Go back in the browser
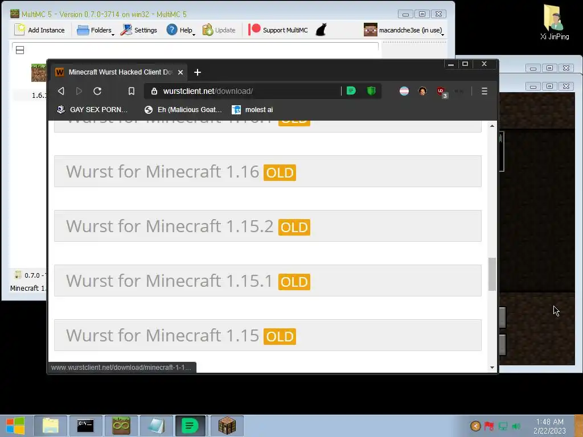Image resolution: width=583 pixels, height=437 pixels. (x=61, y=91)
